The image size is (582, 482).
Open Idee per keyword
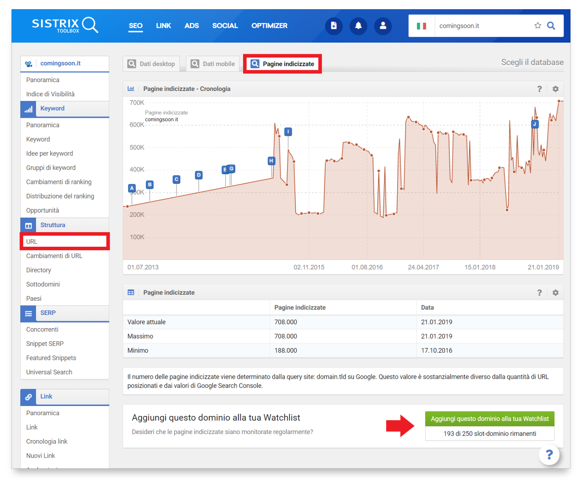coord(49,154)
